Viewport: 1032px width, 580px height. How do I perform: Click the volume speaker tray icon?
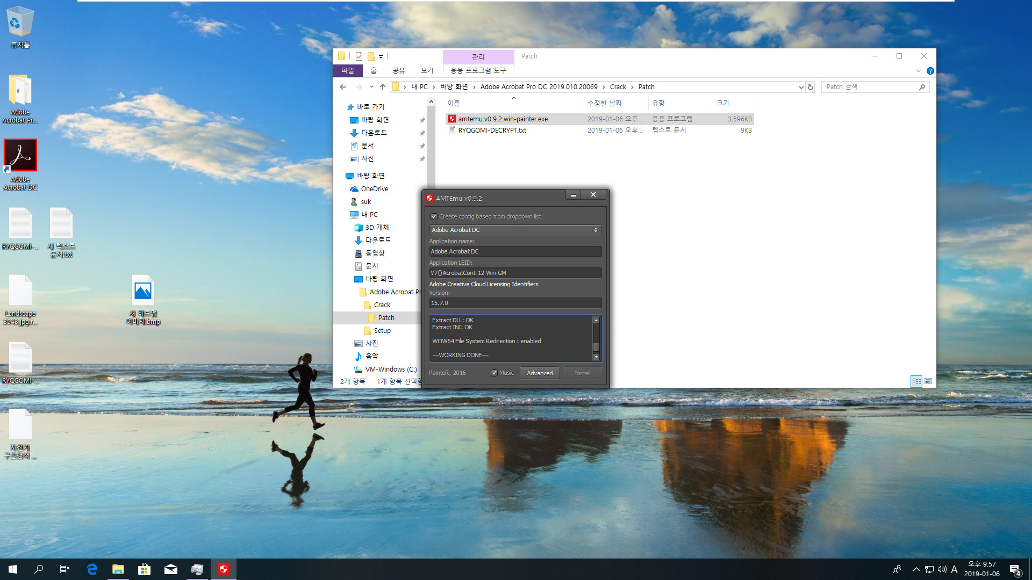click(942, 569)
